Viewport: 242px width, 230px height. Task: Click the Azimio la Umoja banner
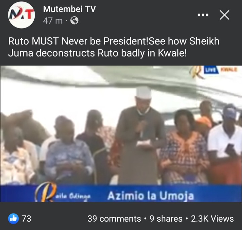point(151,196)
